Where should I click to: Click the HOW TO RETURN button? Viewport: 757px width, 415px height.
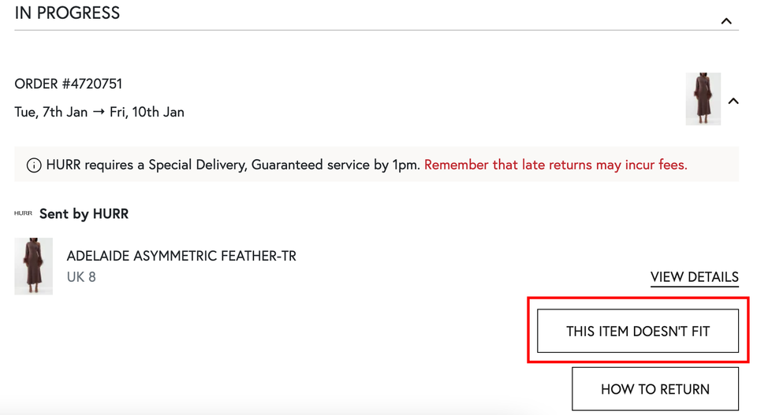tap(654, 389)
